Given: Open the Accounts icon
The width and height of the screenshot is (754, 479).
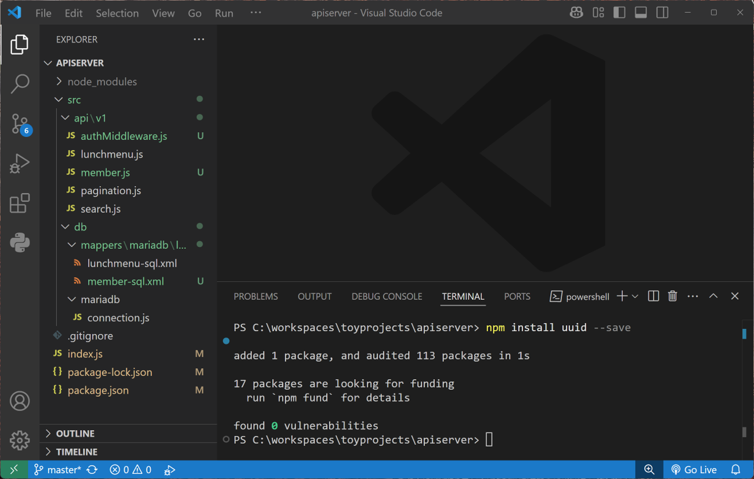Looking at the screenshot, I should [20, 401].
